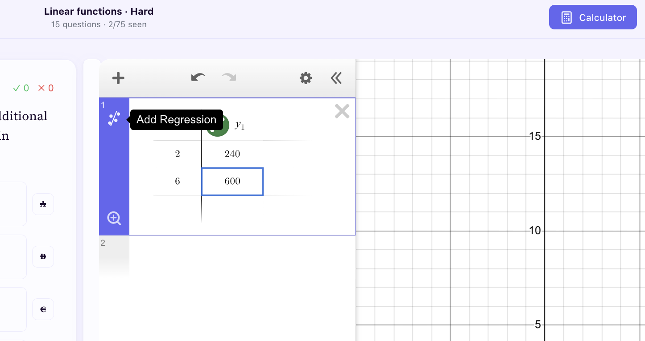
Task: Open the Calculator panel
Action: 593,17
